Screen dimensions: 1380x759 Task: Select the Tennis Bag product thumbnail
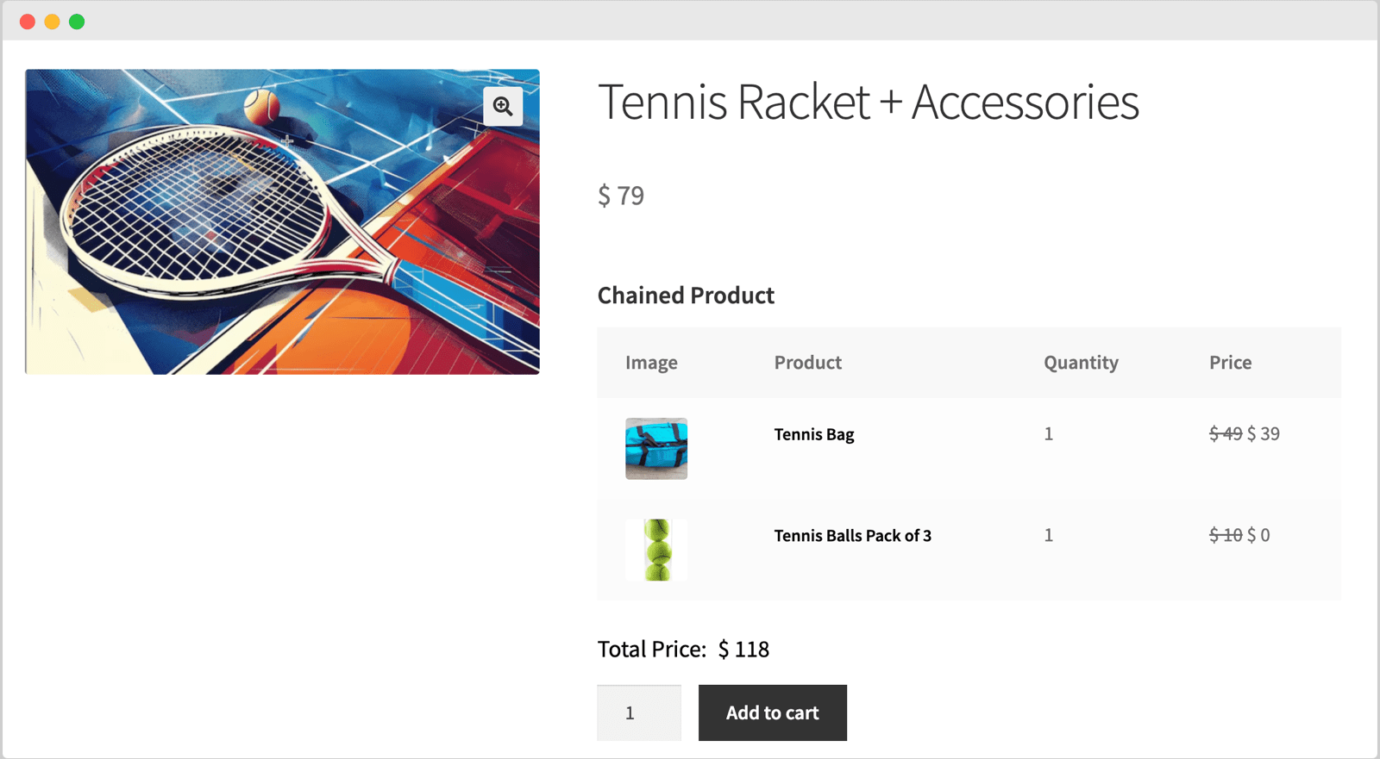(x=655, y=448)
